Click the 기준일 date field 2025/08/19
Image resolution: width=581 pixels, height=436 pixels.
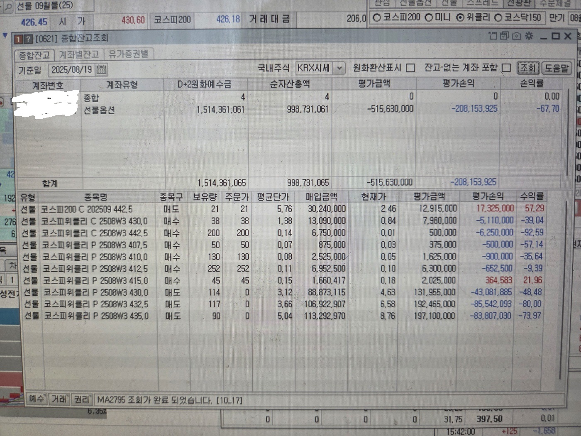tap(72, 69)
